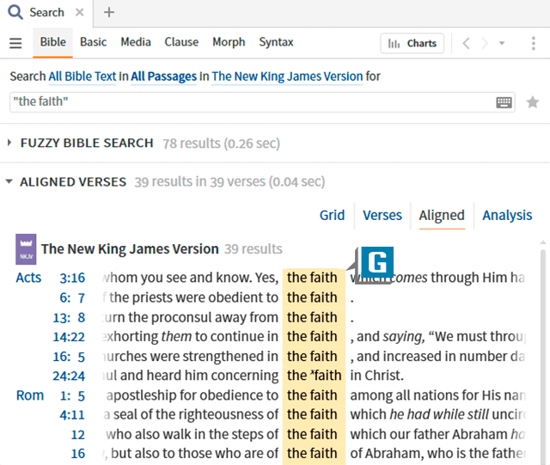
Task: Open verse reference 16:5
Action: 69,357
